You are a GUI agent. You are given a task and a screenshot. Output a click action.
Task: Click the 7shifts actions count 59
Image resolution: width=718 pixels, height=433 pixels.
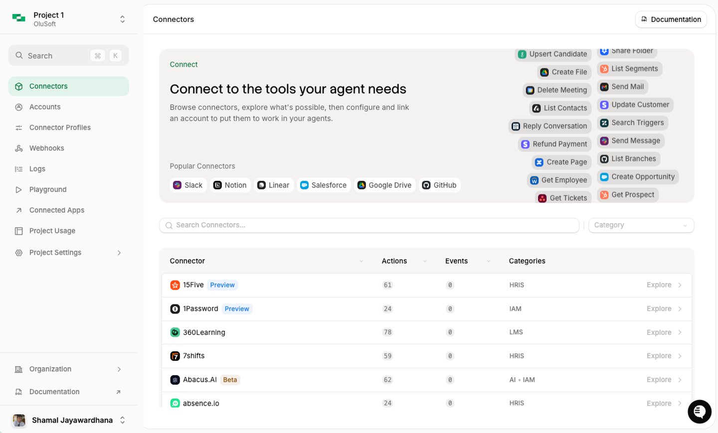point(387,356)
